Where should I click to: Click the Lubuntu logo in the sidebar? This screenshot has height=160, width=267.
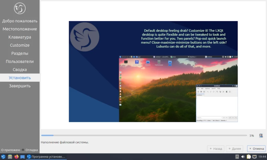tap(20, 8)
